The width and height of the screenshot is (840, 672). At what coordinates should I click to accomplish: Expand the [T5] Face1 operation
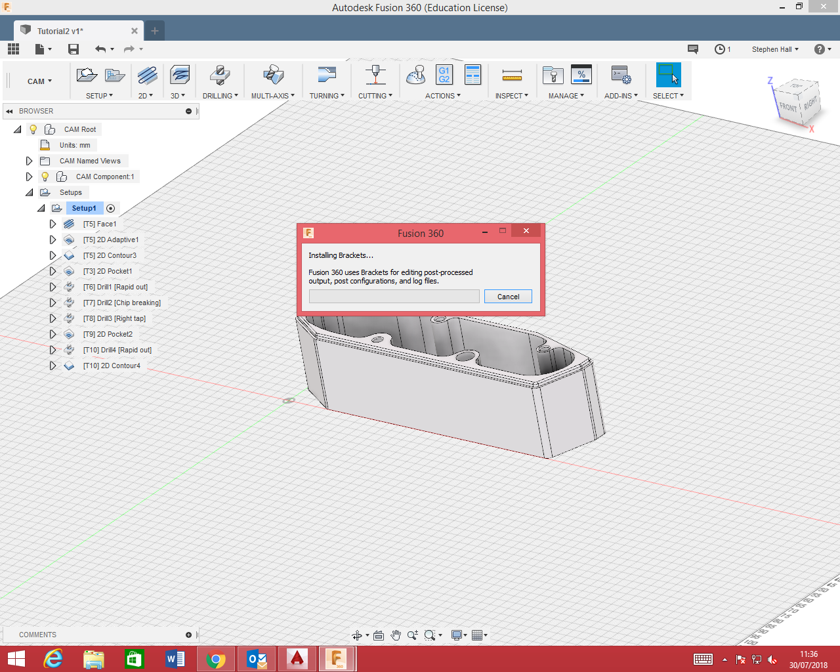click(52, 224)
